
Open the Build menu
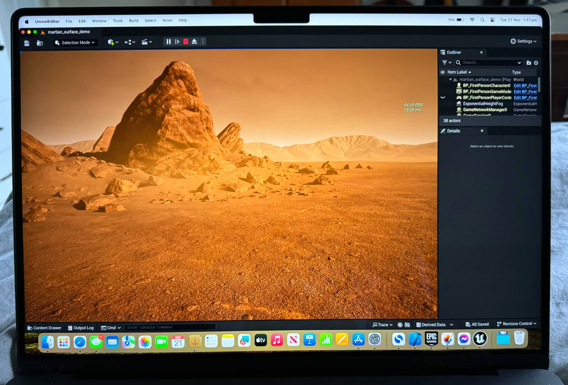tap(133, 20)
